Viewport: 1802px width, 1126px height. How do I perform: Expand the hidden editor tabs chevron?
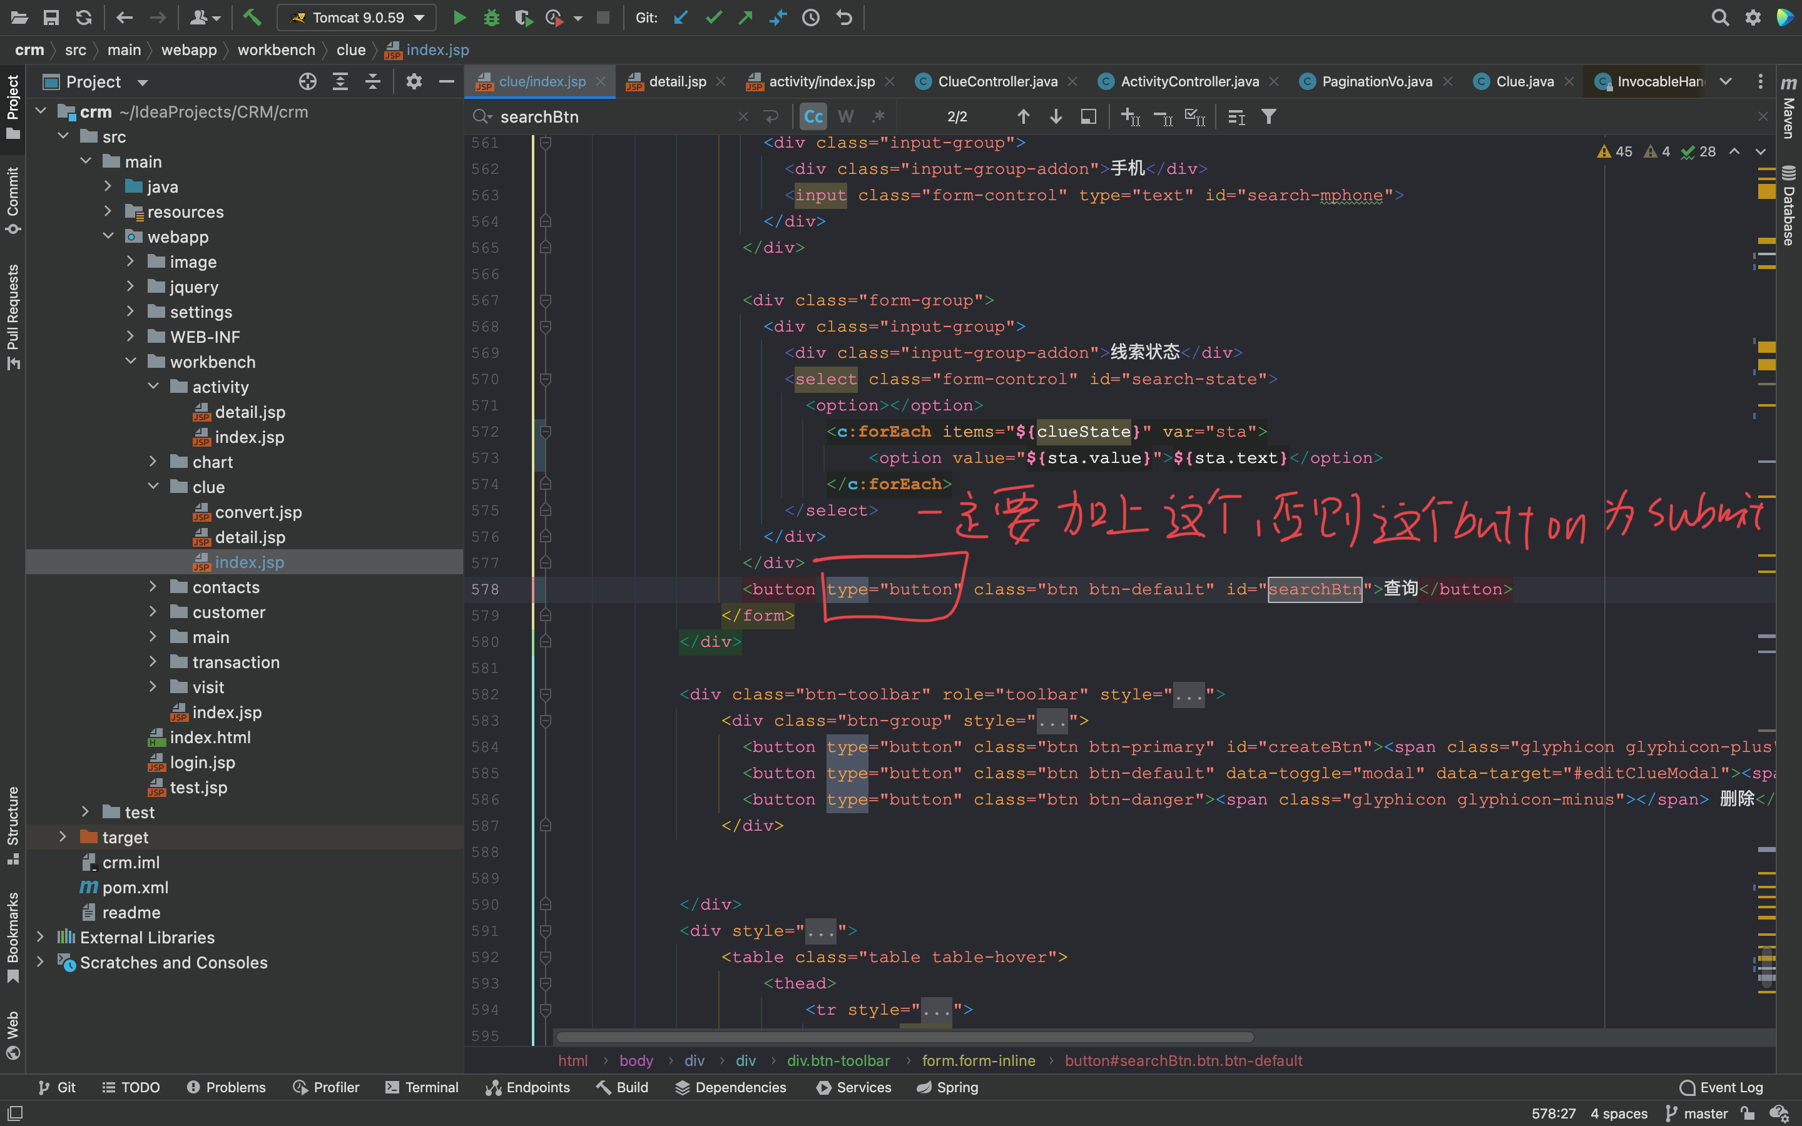pyautogui.click(x=1726, y=81)
